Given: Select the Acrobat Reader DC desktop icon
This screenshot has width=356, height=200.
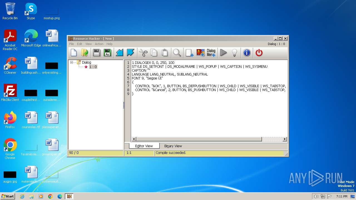Looking at the screenshot, I should (x=10, y=40).
